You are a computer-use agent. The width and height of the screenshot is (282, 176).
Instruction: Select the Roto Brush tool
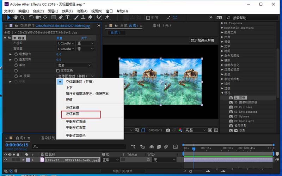coord(99,17)
